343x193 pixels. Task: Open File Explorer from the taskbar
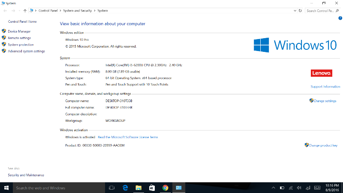pyautogui.click(x=138, y=188)
